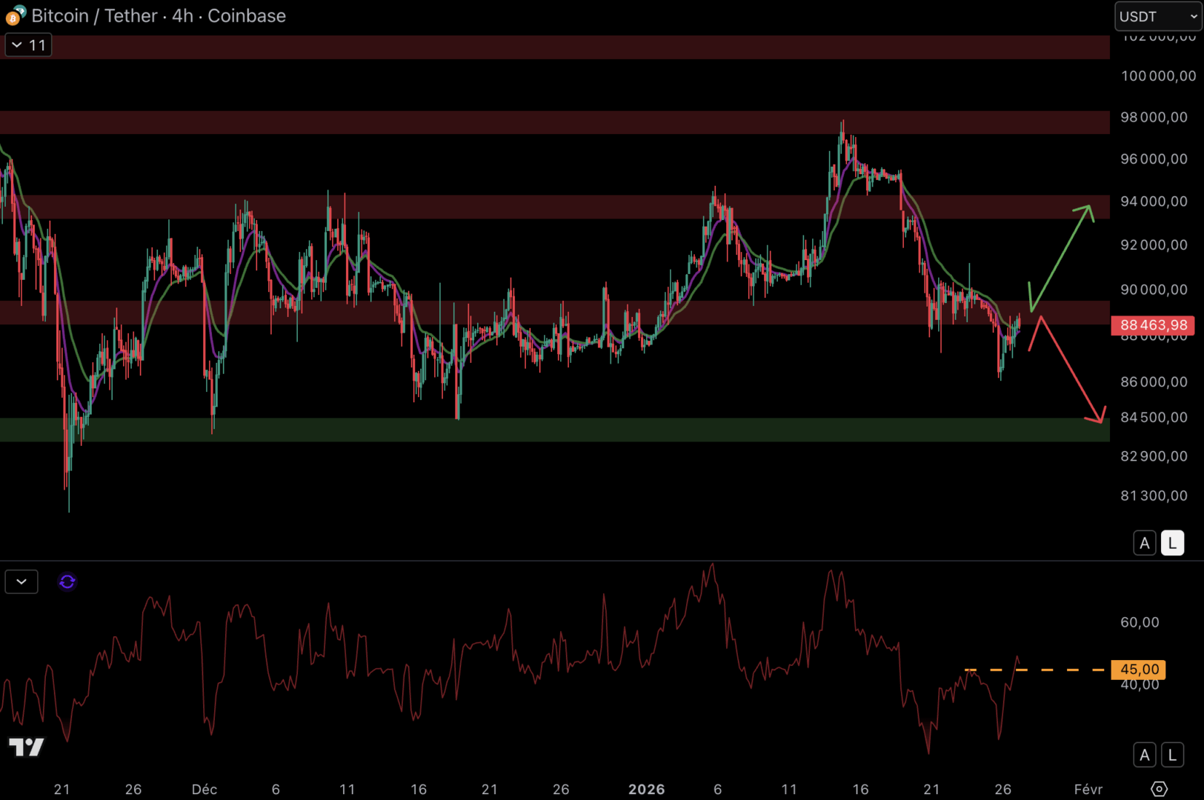Click the purple refresh icon in indicator pane
1204x800 pixels.
coord(67,582)
